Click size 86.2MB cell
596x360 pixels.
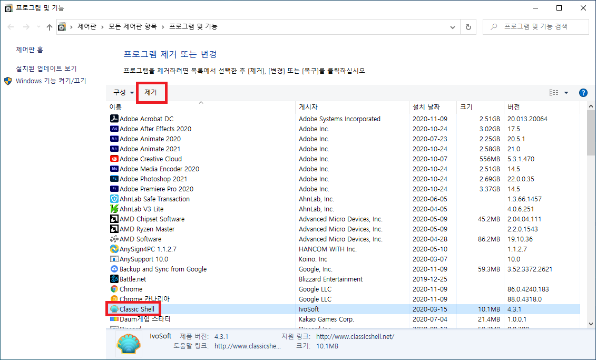coord(489,239)
